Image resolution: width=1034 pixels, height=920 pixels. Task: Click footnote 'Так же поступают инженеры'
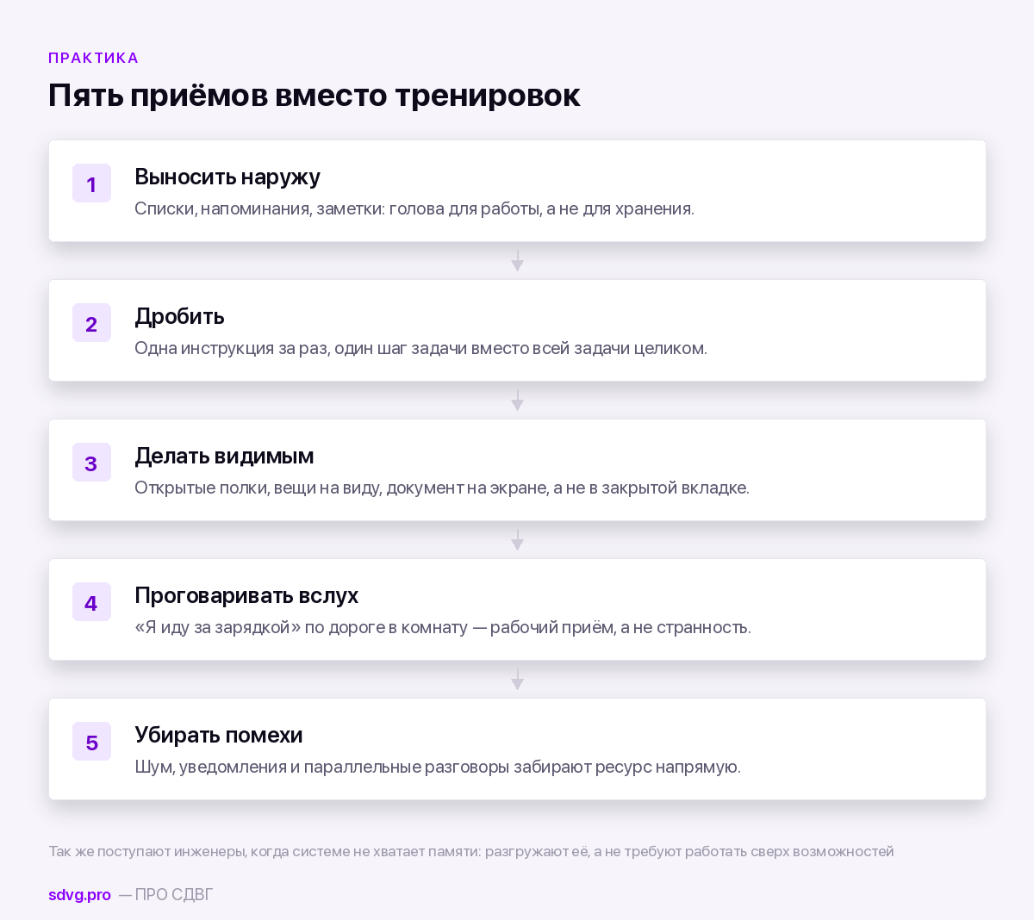[471, 851]
